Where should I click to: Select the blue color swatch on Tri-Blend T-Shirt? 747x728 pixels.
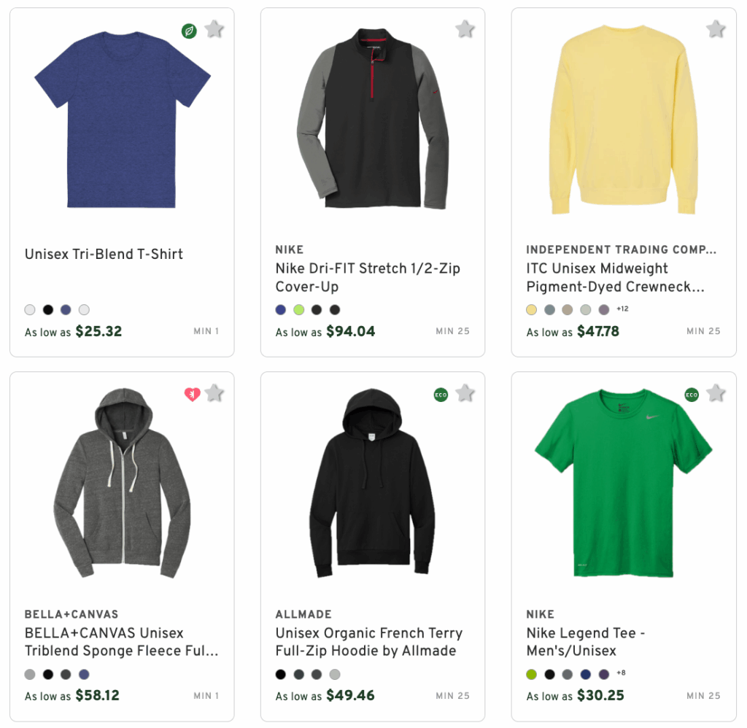66,309
